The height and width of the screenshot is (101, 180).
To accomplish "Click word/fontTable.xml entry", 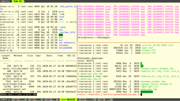I will click(15, 79).
